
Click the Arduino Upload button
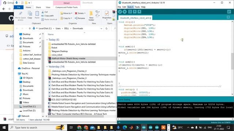(x=125, y=12)
